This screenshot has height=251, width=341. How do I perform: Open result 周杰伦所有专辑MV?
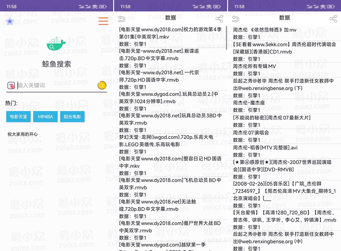click(284, 70)
